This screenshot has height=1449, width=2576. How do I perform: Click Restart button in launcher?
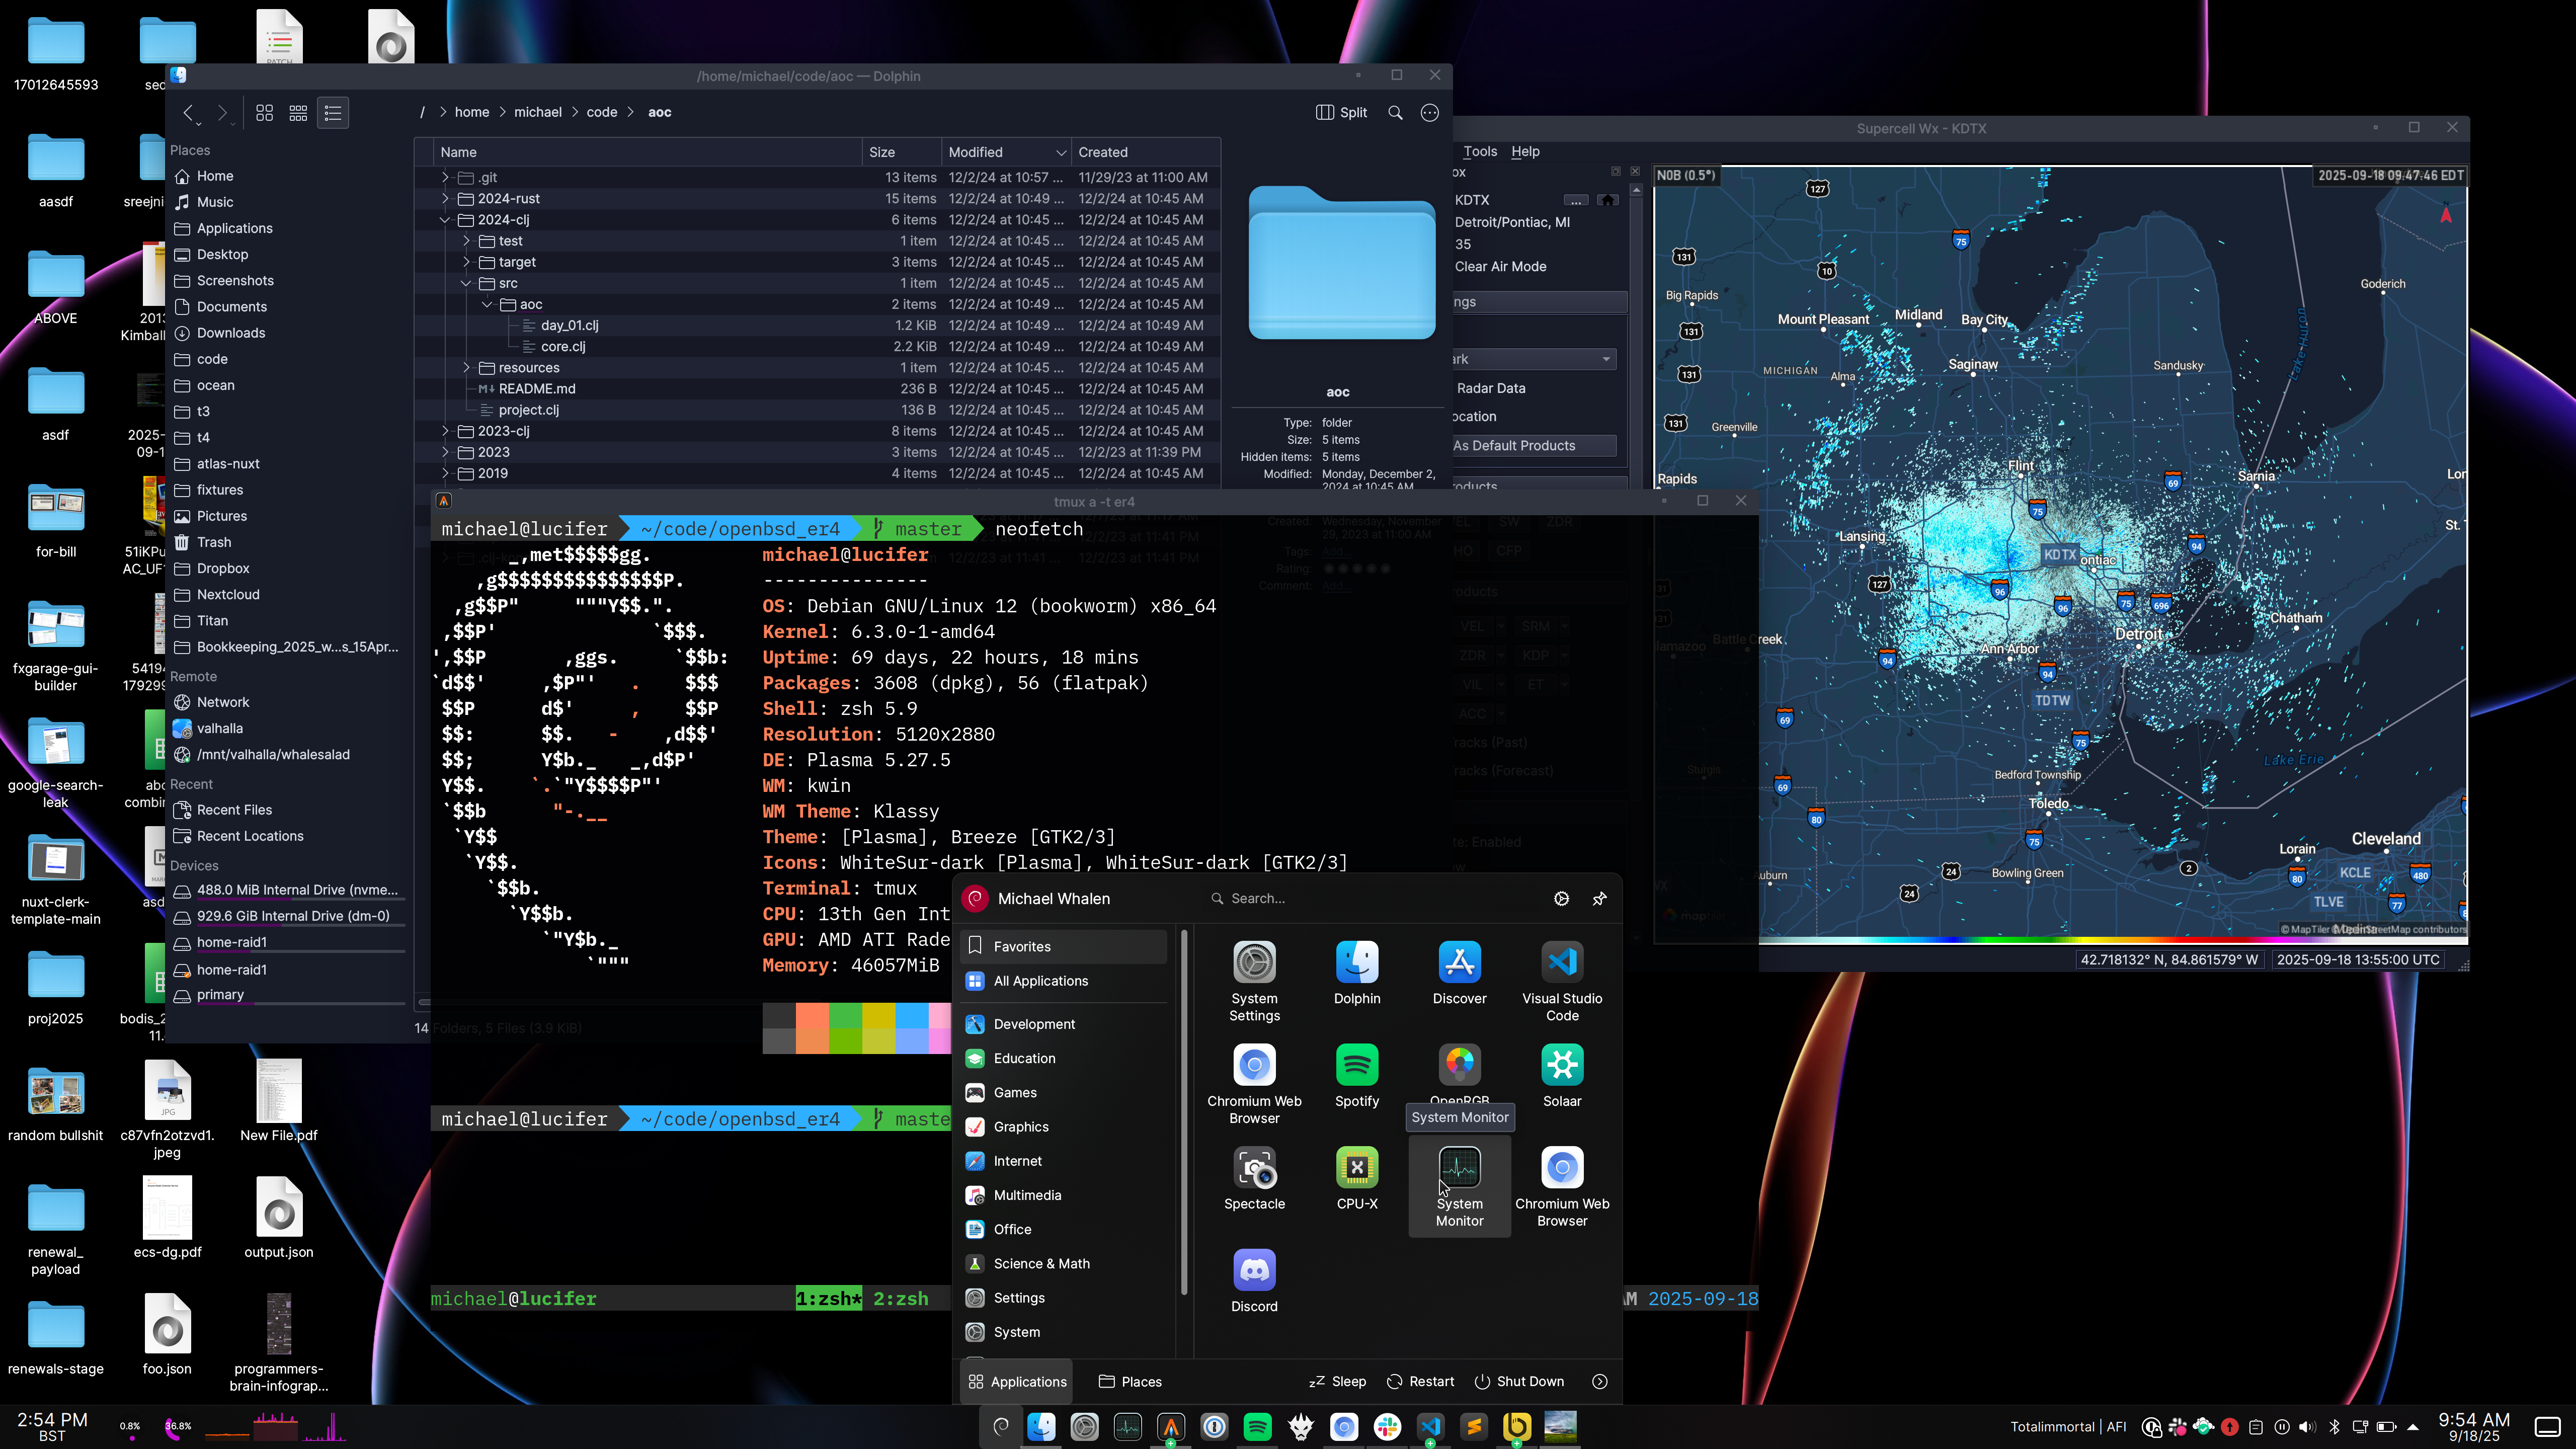(x=1420, y=1382)
